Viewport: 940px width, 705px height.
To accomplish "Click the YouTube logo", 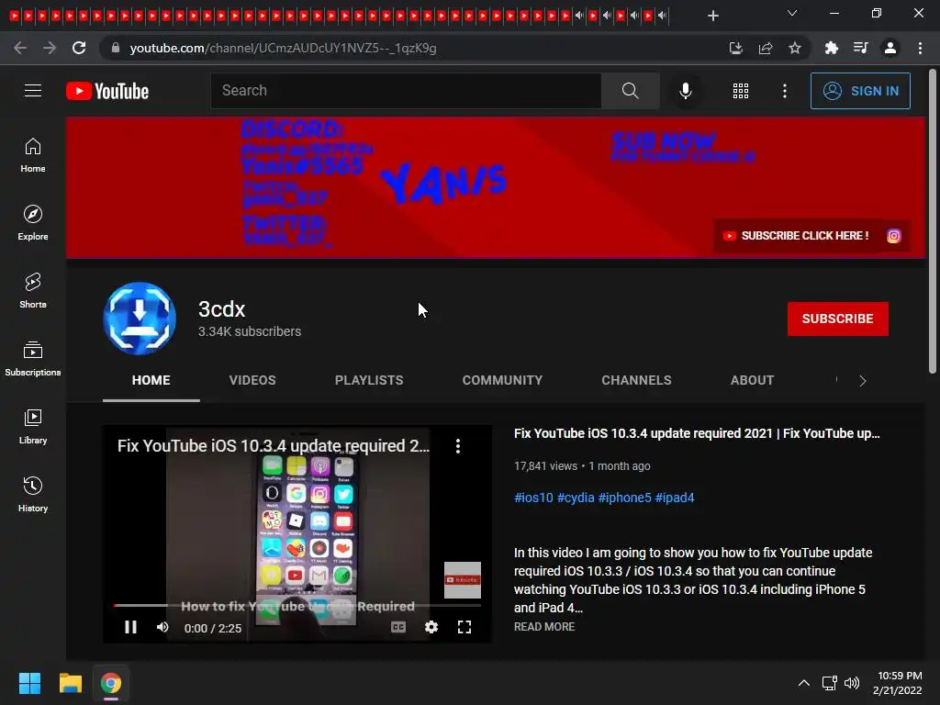I will click(107, 91).
